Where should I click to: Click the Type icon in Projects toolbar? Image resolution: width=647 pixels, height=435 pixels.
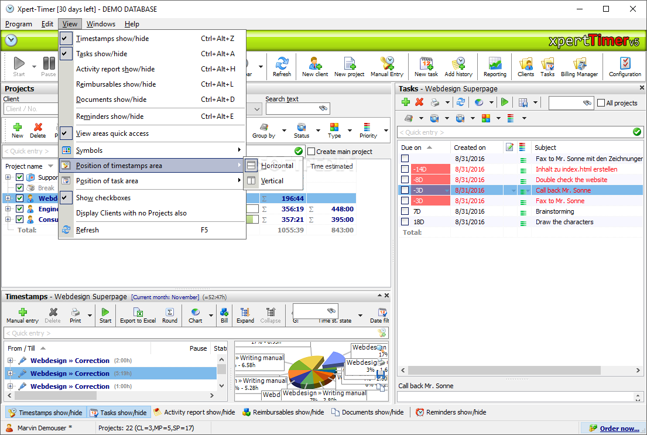coord(334,131)
